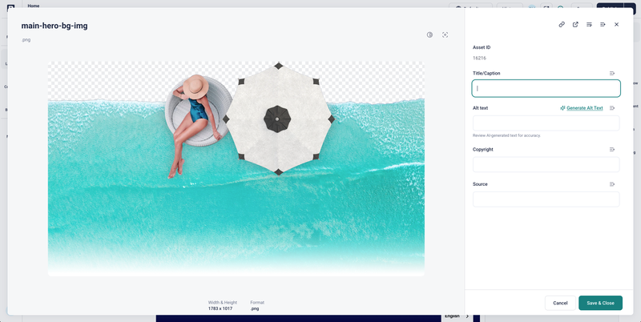Open asset in new window icon
Image resolution: width=641 pixels, height=322 pixels.
[x=575, y=25]
